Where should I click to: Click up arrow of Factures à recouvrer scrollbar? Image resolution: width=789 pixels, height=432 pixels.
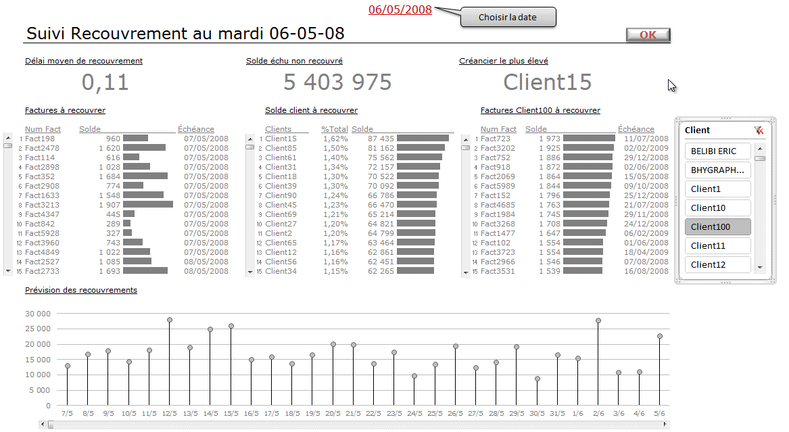point(7,138)
